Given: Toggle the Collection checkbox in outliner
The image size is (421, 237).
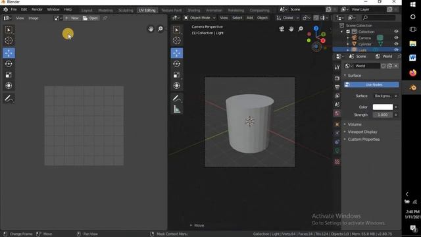Looking at the screenshot, I should tap(348, 32).
